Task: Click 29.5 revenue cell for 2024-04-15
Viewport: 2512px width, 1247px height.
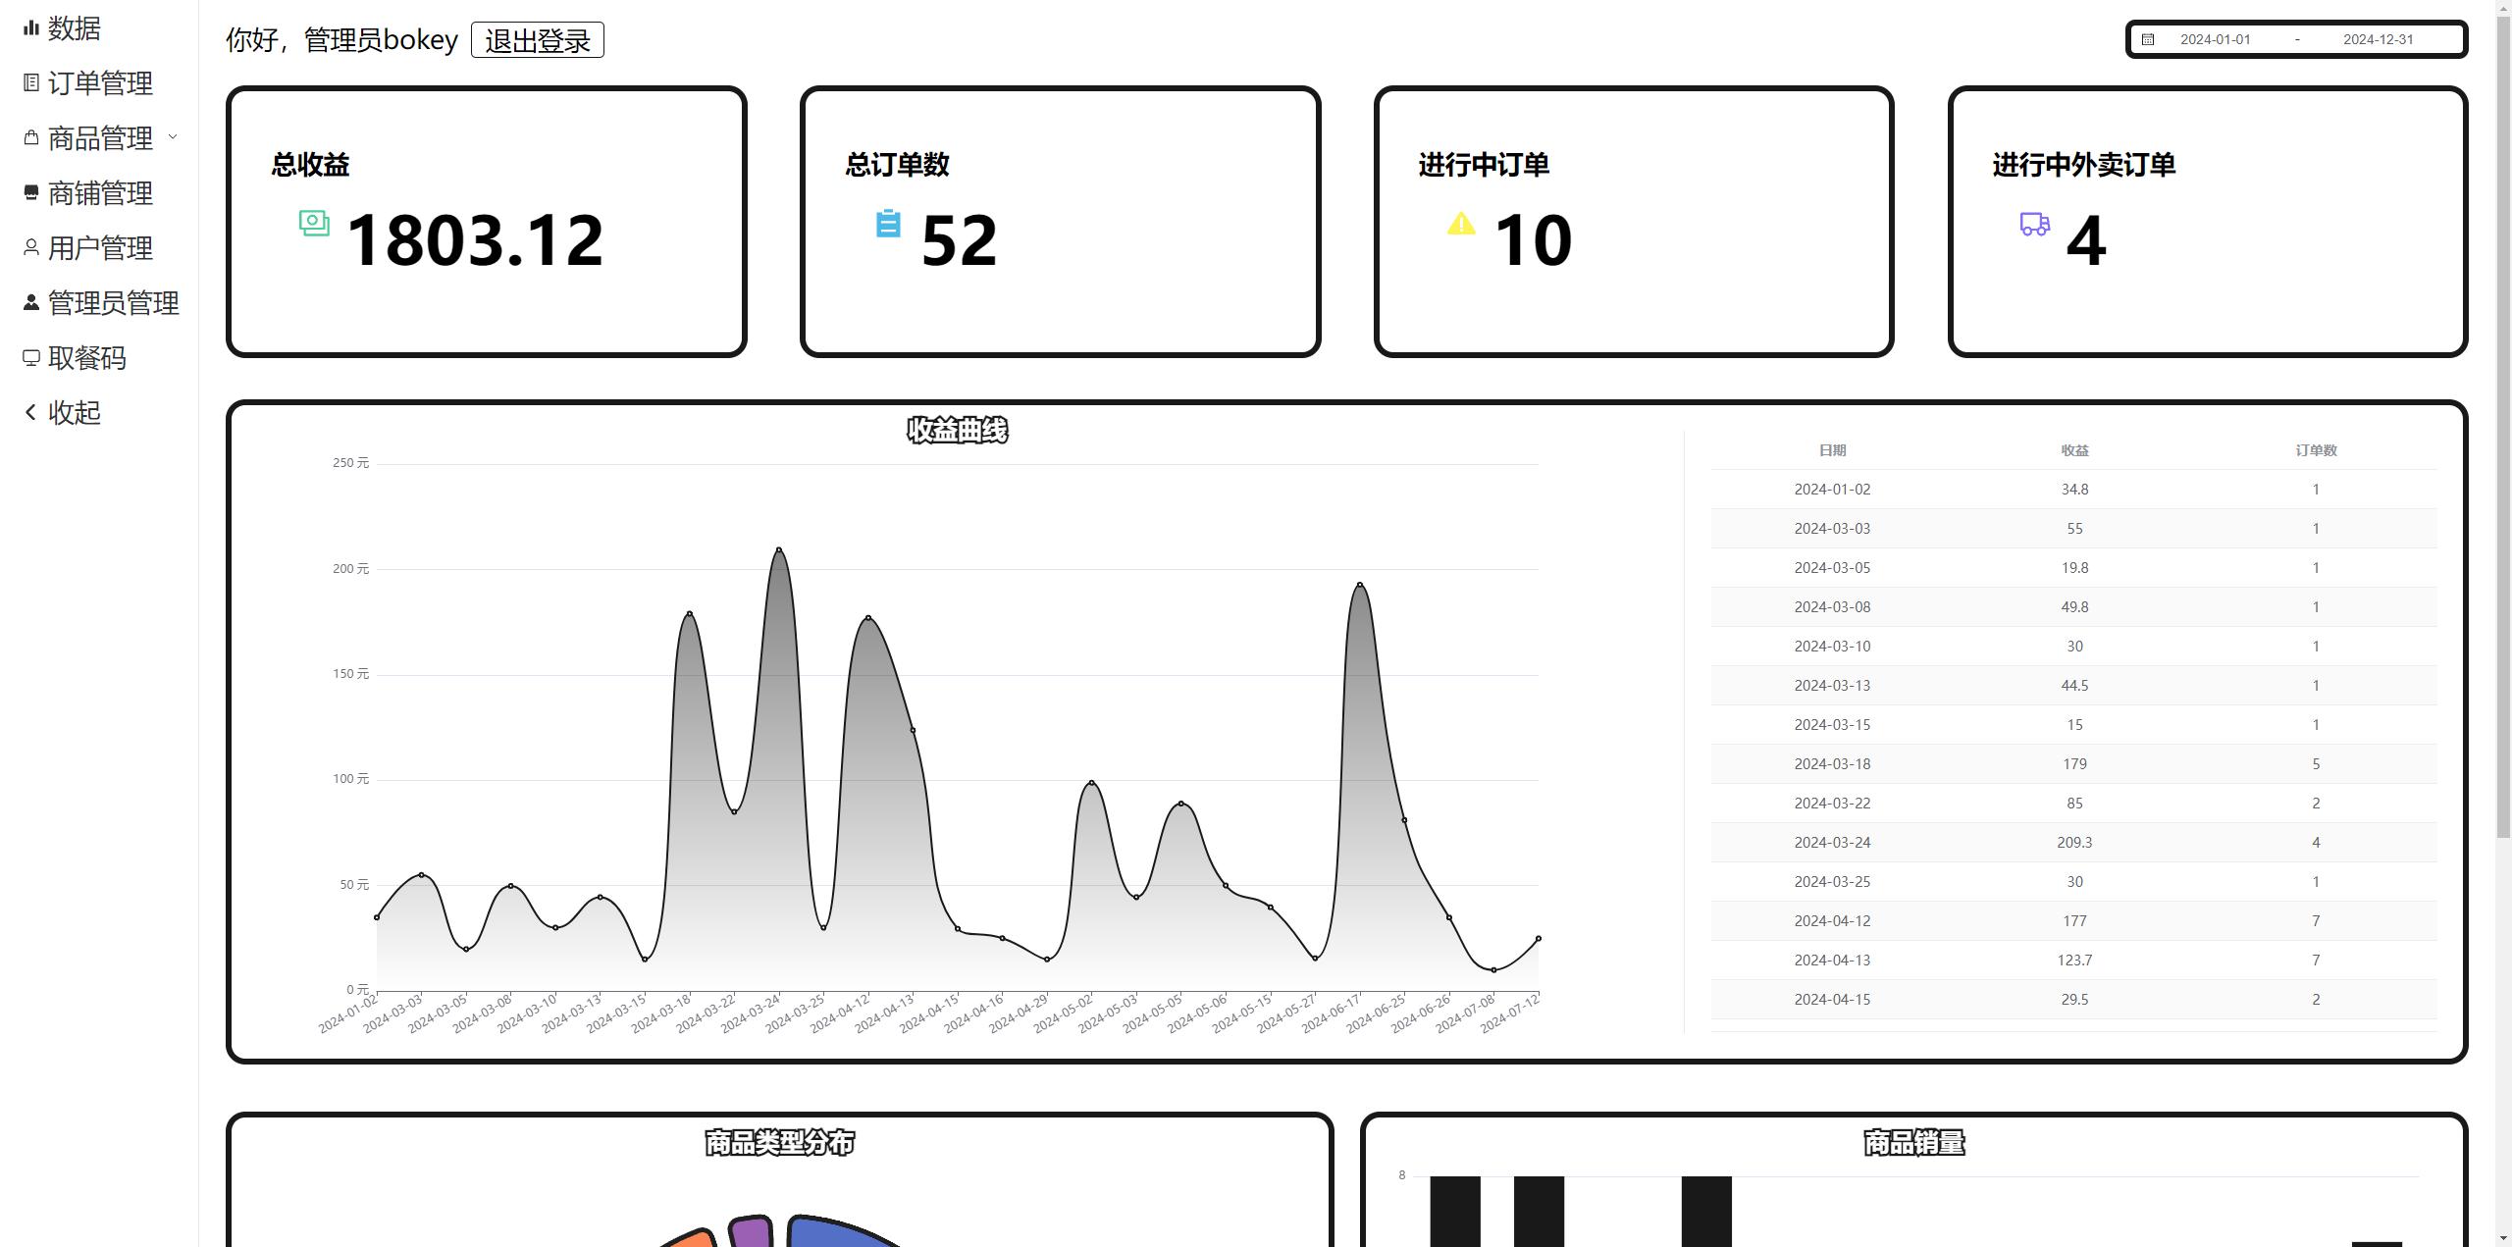Action: [x=2074, y=1000]
